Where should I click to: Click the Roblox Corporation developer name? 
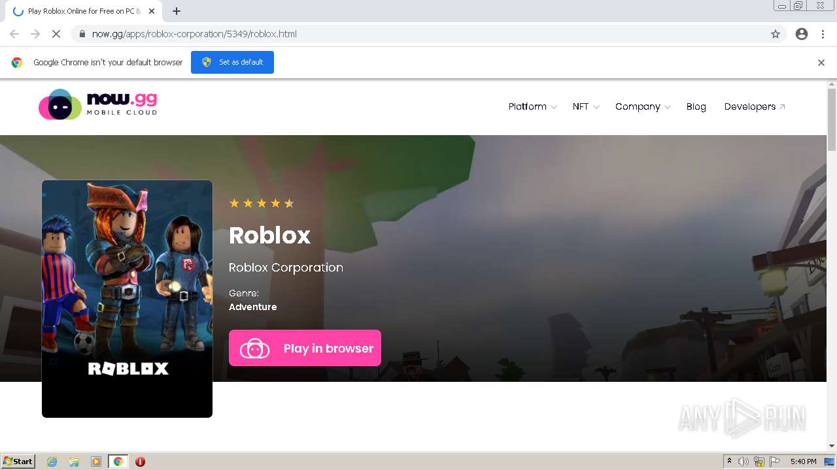[286, 268]
